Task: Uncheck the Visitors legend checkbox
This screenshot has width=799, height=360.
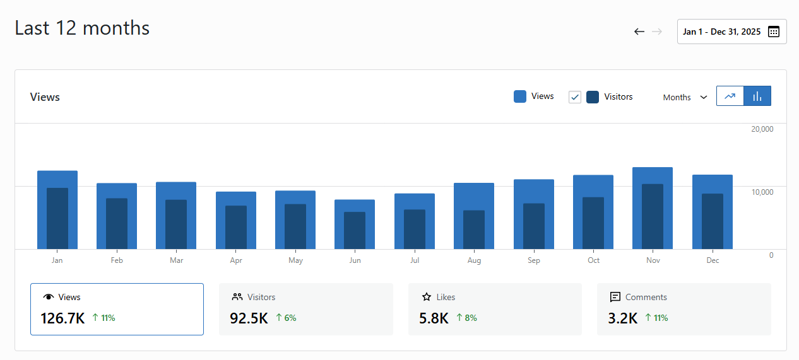Action: [x=575, y=97]
